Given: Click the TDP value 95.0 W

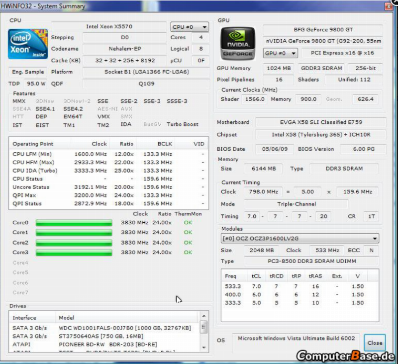Looking at the screenshot, I should coord(36,84).
